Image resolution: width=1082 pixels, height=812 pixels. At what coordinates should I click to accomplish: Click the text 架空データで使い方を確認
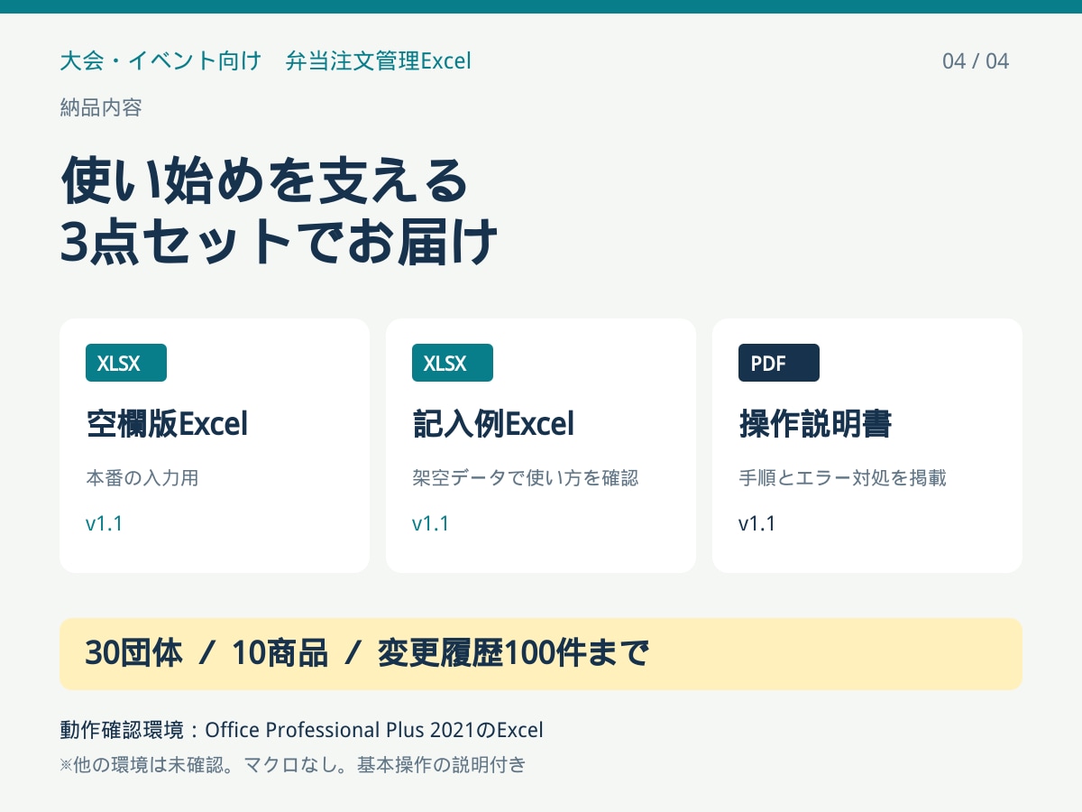click(x=526, y=478)
